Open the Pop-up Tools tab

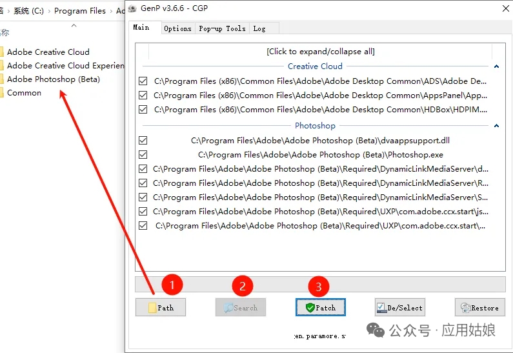222,28
